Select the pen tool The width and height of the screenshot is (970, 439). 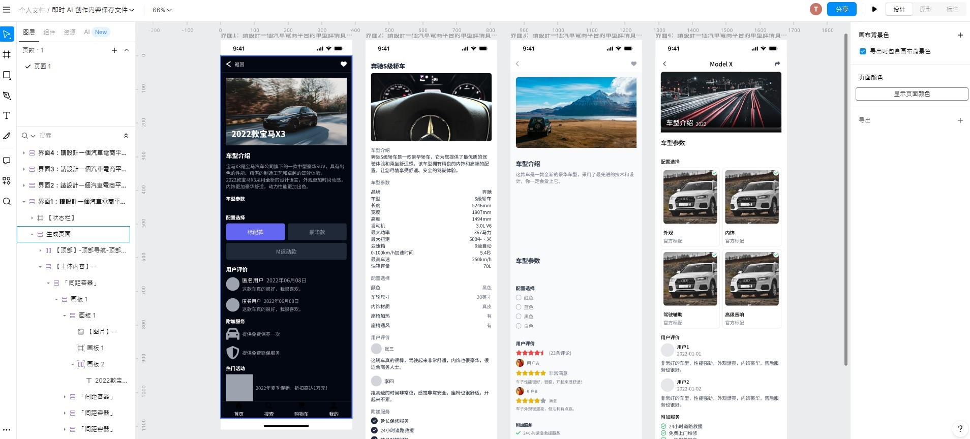(7, 95)
